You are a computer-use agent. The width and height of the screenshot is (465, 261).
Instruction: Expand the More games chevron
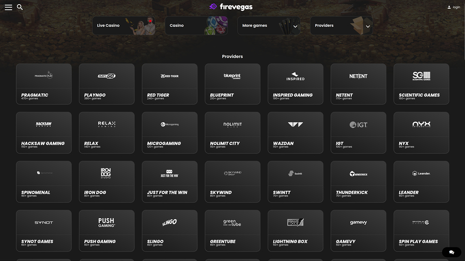[x=295, y=26]
